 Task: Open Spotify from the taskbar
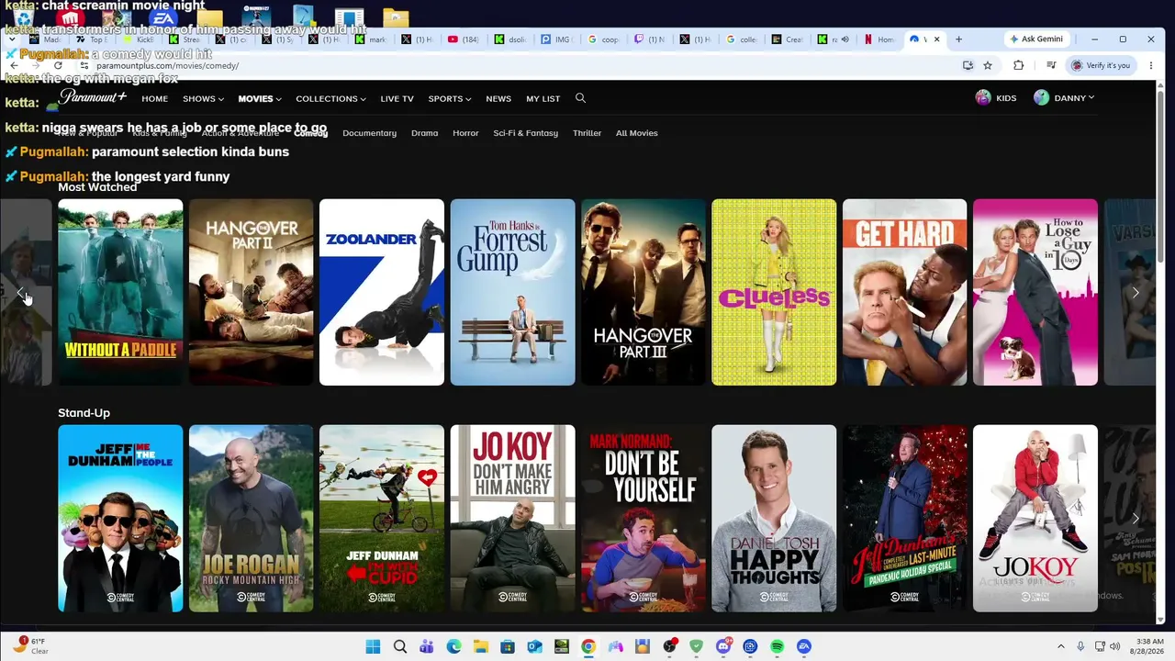click(778, 646)
